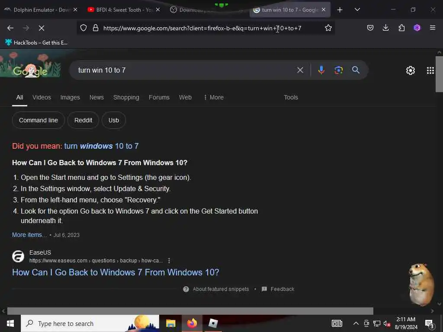The image size is (443, 332).
Task: Send Feedback on the snippet
Action: pyautogui.click(x=278, y=289)
